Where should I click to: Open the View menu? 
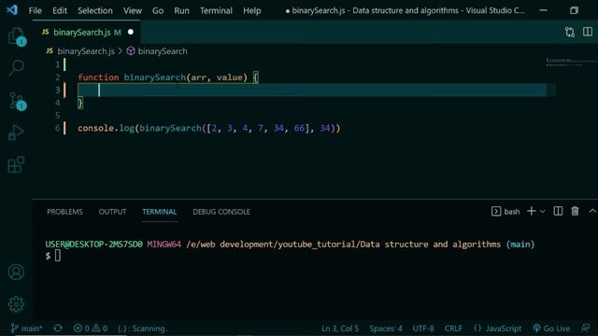click(x=133, y=10)
